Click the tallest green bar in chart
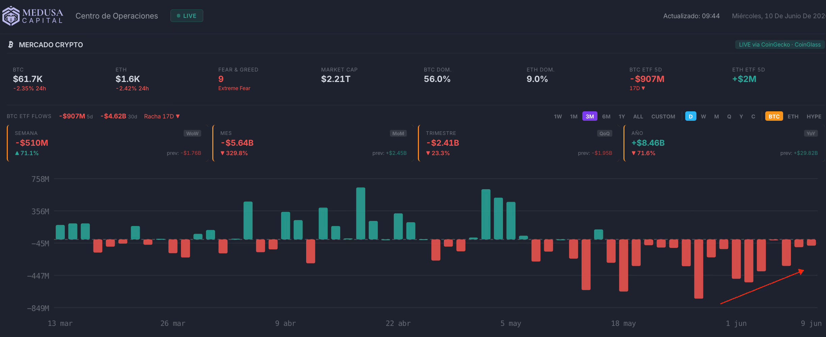This screenshot has height=337, width=826. click(x=361, y=214)
